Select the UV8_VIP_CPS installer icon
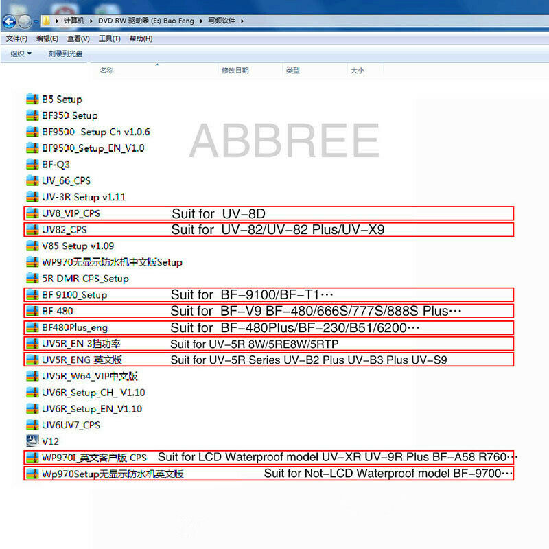Screen dimensions: 549x549 click(32, 213)
